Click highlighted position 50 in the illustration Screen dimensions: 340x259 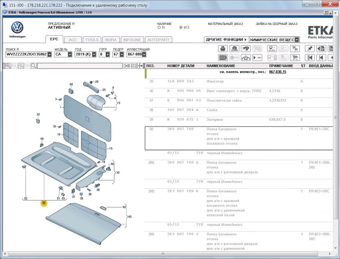[x=44, y=203]
